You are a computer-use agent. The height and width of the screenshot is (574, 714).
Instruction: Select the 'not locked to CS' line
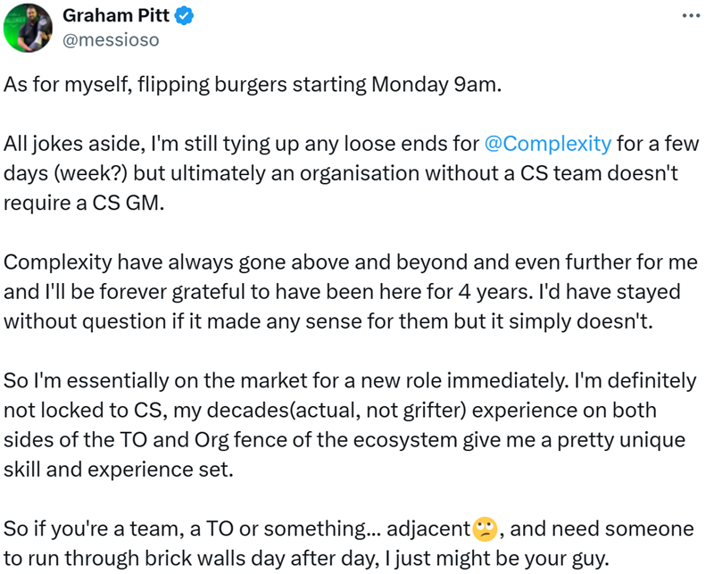pos(330,411)
